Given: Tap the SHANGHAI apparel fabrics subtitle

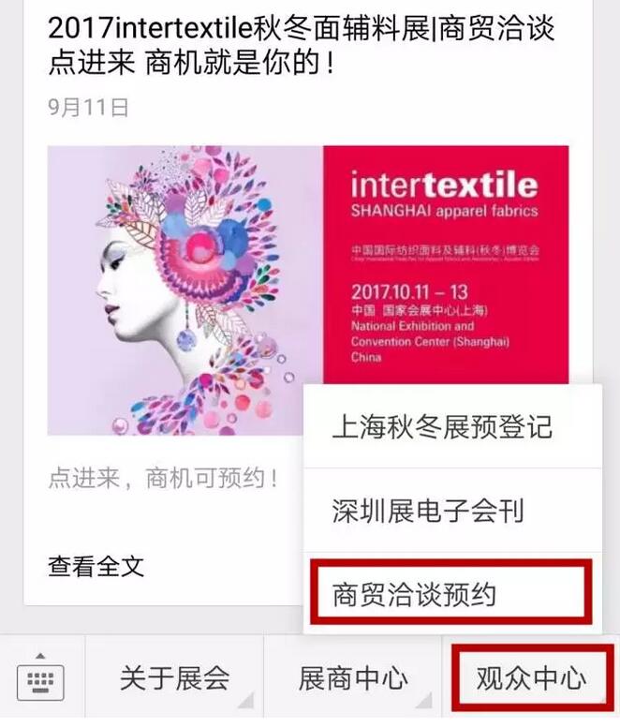Looking at the screenshot, I should coord(444,211).
